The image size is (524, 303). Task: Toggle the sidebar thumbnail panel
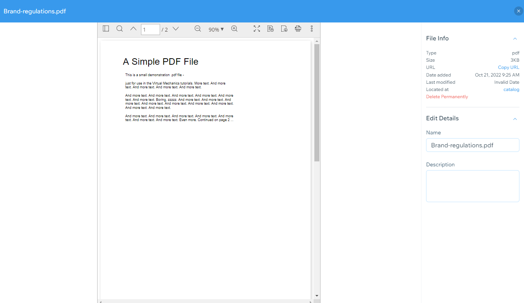(x=106, y=29)
